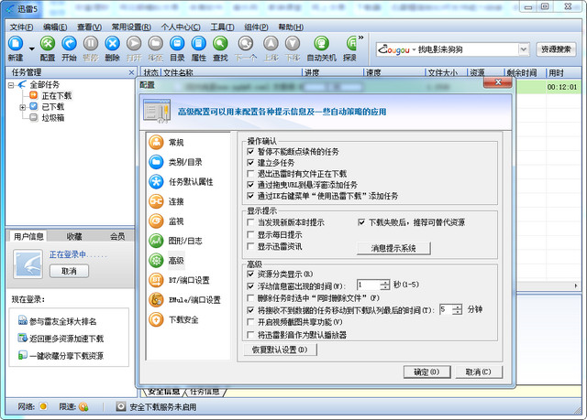
Task: Click the 下移 move down toolbar icon
Action: coord(293,44)
